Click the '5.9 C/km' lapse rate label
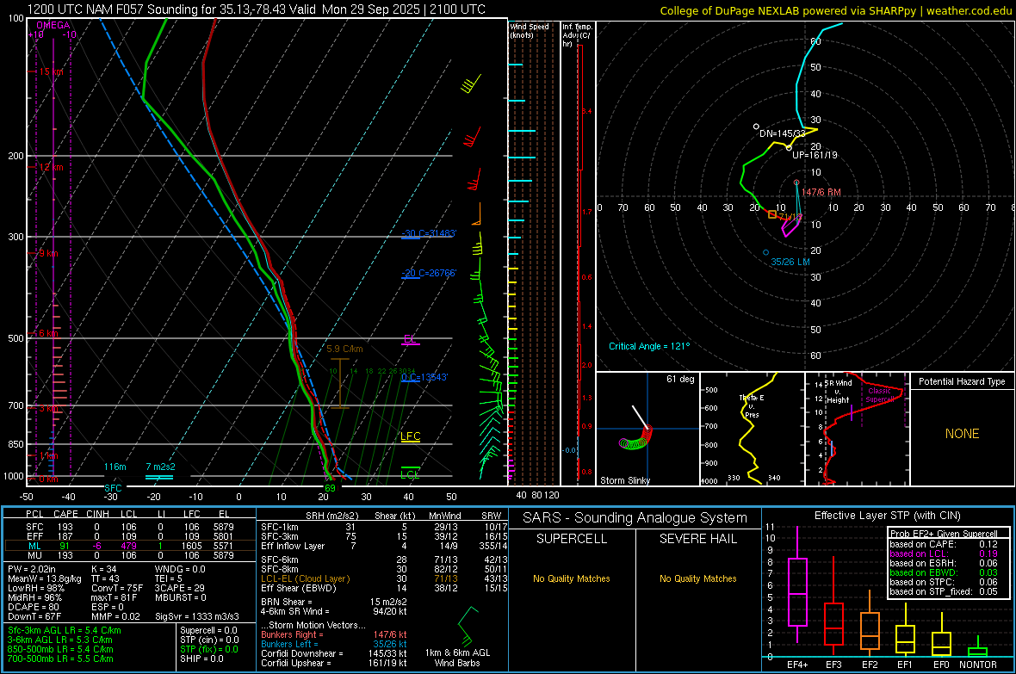The width and height of the screenshot is (1016, 674). 344,349
